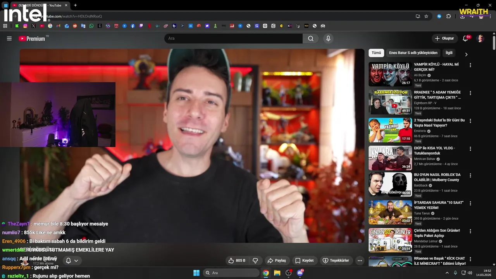This screenshot has width=496, height=279.
Task: Open the YouTube hamburger guide menu
Action: (x=9, y=38)
